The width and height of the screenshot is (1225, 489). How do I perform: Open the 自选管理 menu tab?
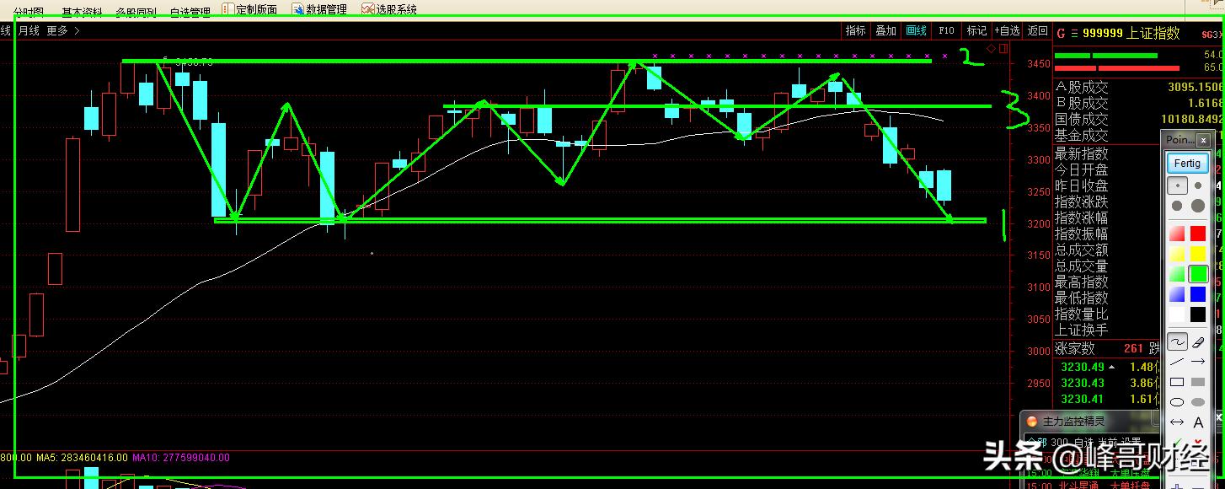coord(190,12)
